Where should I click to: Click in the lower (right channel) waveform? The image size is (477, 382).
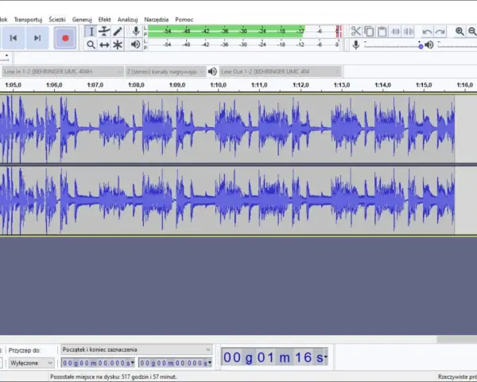(227, 201)
